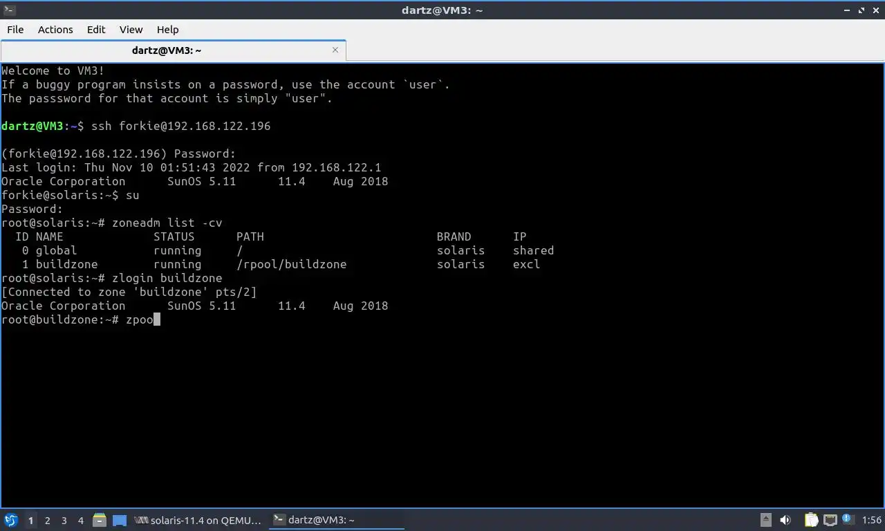885x531 pixels.
Task: Close the dartz@VM3 terminal tab
Action: (335, 50)
